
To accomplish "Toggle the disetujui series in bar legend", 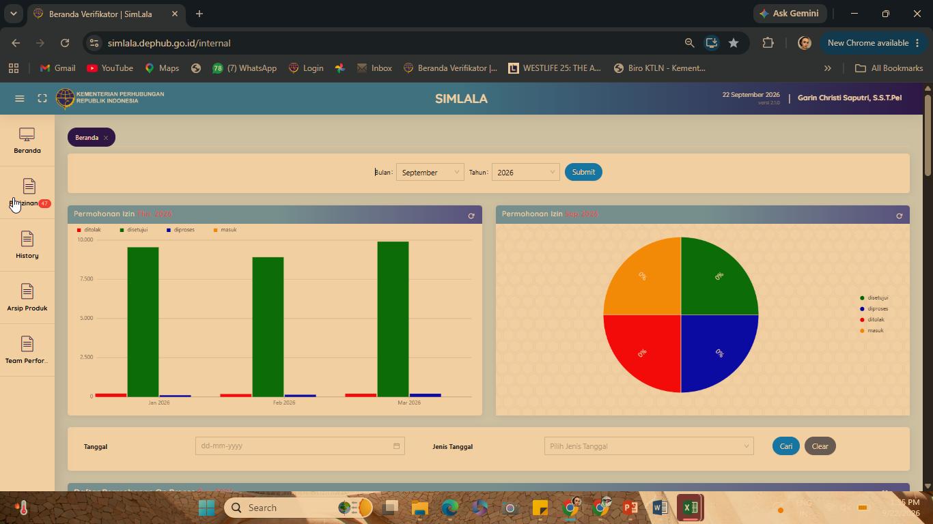I will click(x=134, y=230).
